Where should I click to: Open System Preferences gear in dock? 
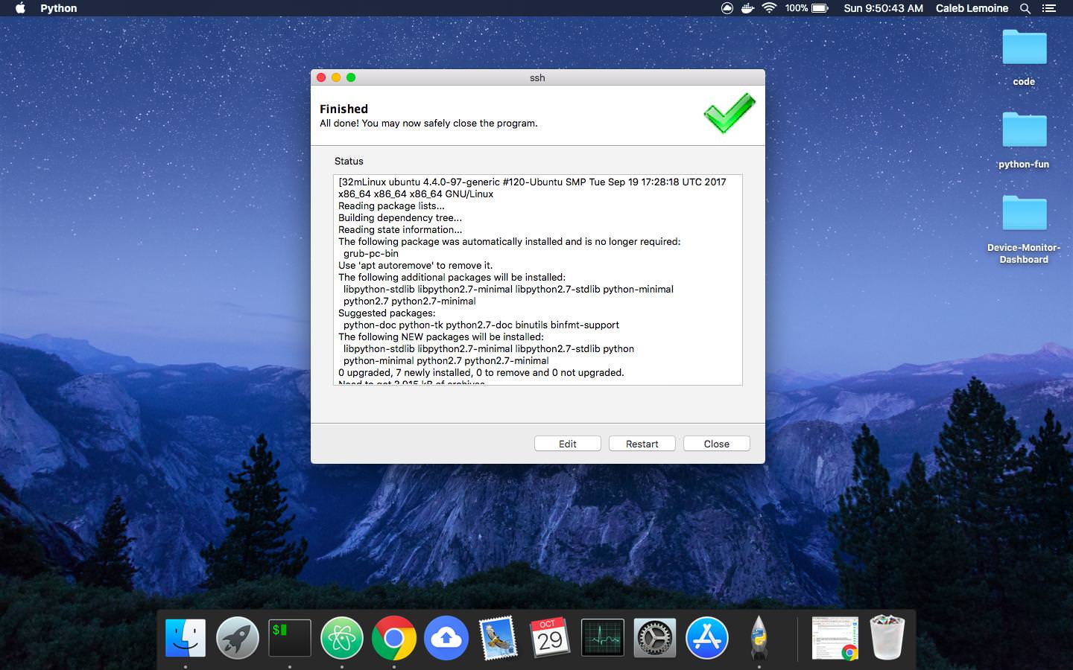coord(654,638)
